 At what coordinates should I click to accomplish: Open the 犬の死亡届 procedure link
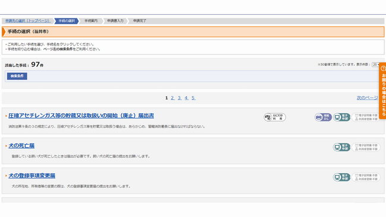pos(21,146)
